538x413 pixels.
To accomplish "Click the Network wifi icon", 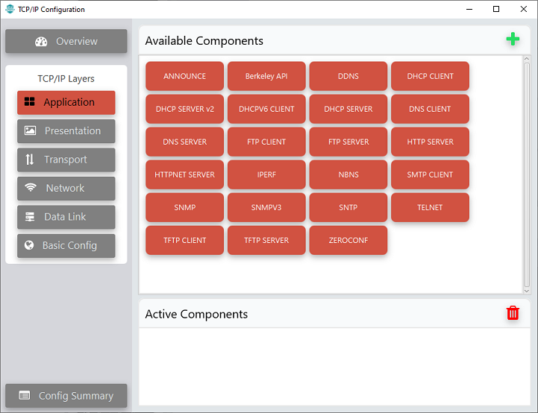I will tap(30, 187).
